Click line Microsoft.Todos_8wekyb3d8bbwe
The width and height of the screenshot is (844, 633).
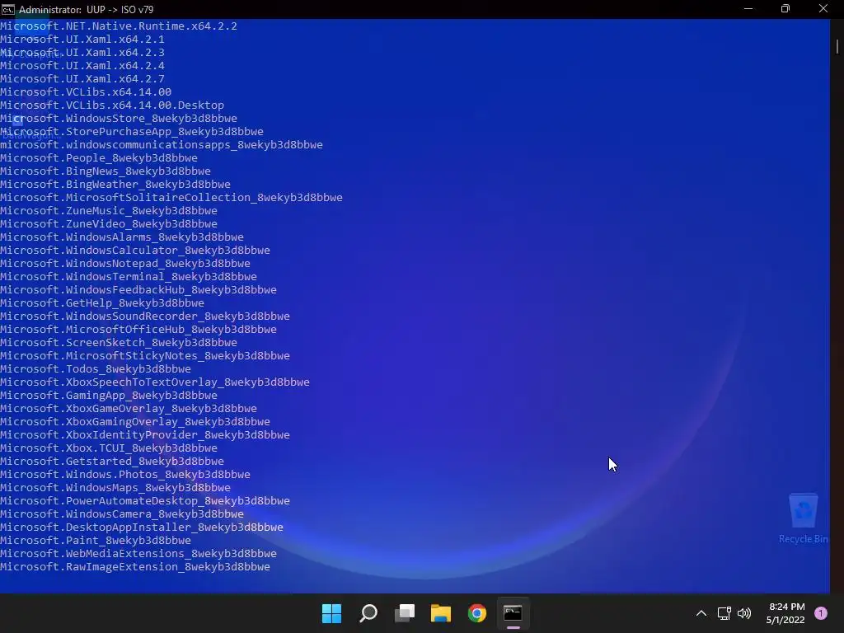(x=96, y=368)
